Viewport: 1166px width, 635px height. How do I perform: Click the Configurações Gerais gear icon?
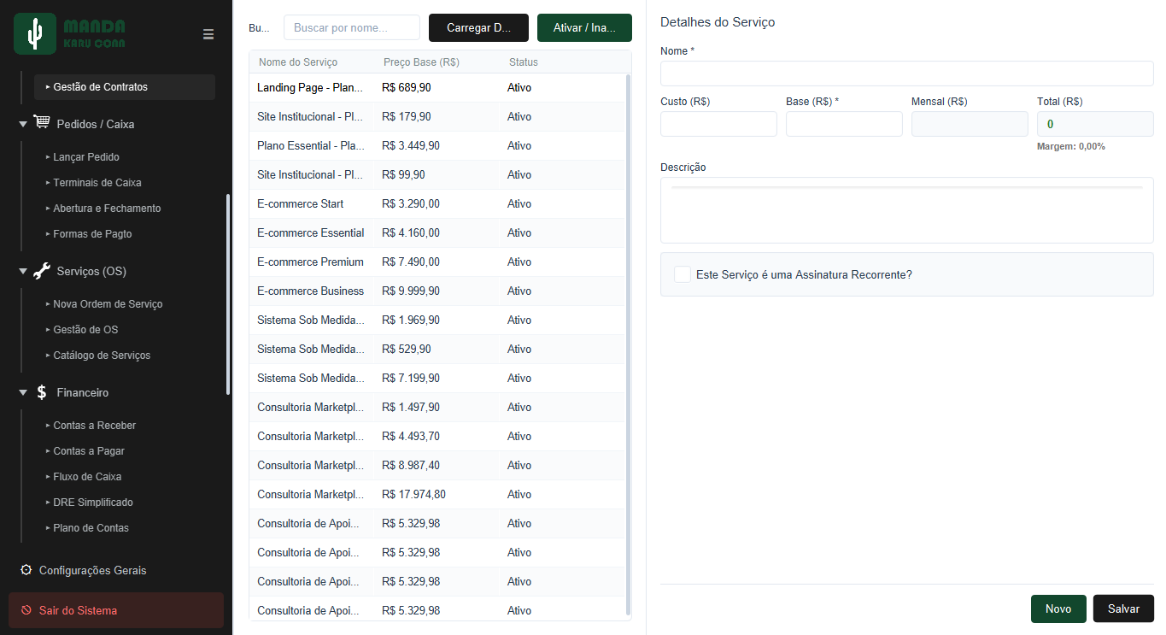click(x=26, y=570)
